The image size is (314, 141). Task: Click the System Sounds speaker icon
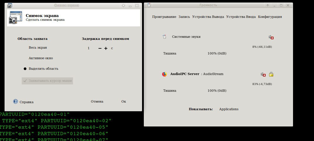164,37
